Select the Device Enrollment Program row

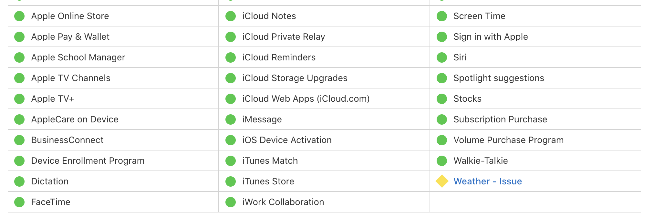point(113,160)
